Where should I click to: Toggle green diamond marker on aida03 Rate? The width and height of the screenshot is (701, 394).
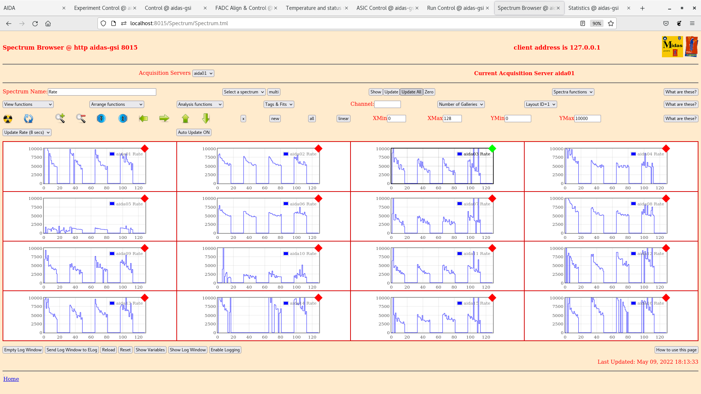pos(492,148)
